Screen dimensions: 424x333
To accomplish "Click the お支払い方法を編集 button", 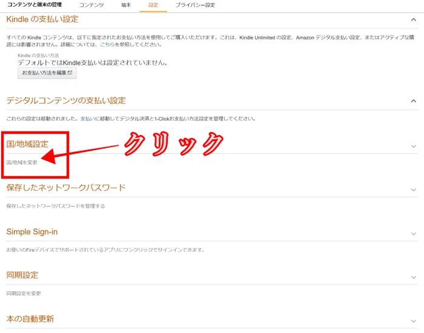I will tap(47, 73).
